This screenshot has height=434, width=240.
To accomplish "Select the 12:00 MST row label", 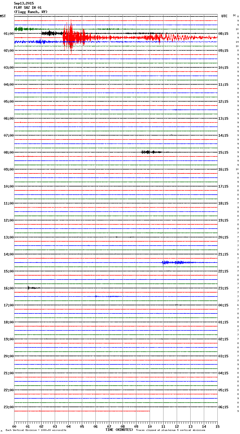I will click(9, 220).
